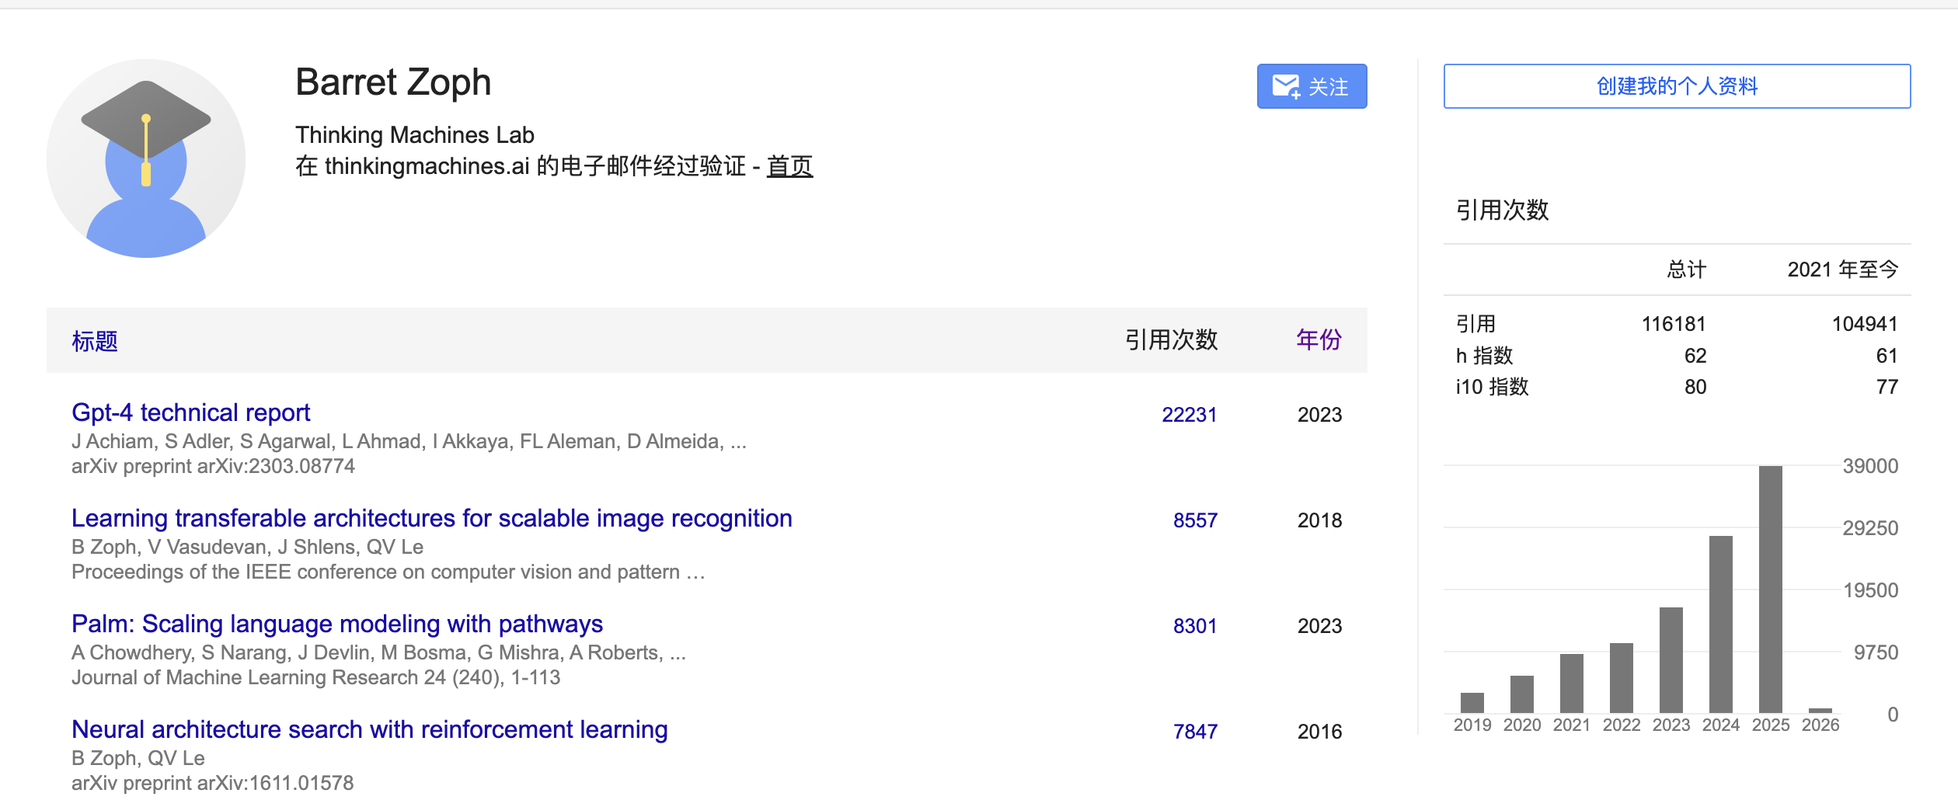Click the author name Barret Zoph

point(393,83)
